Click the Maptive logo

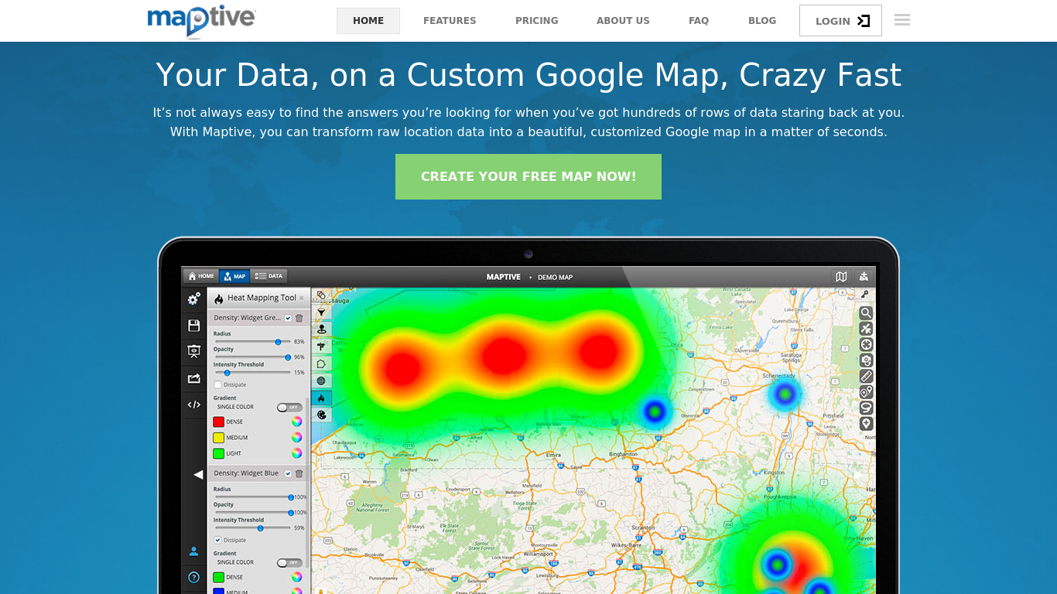tap(201, 20)
